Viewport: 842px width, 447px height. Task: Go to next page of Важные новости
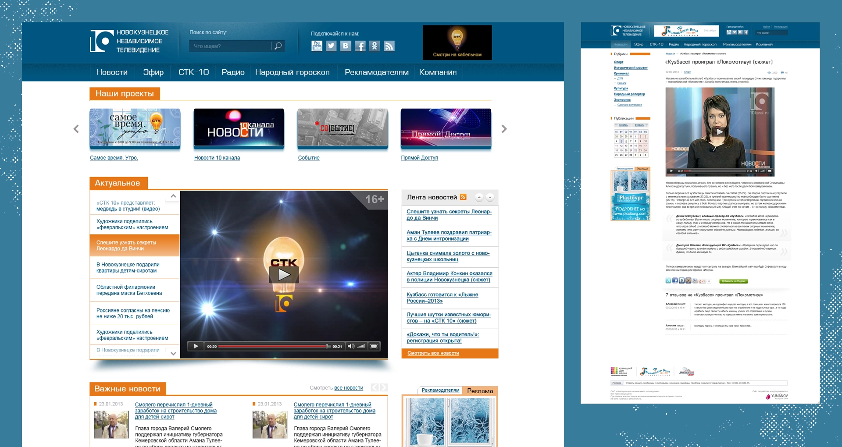[x=384, y=387]
